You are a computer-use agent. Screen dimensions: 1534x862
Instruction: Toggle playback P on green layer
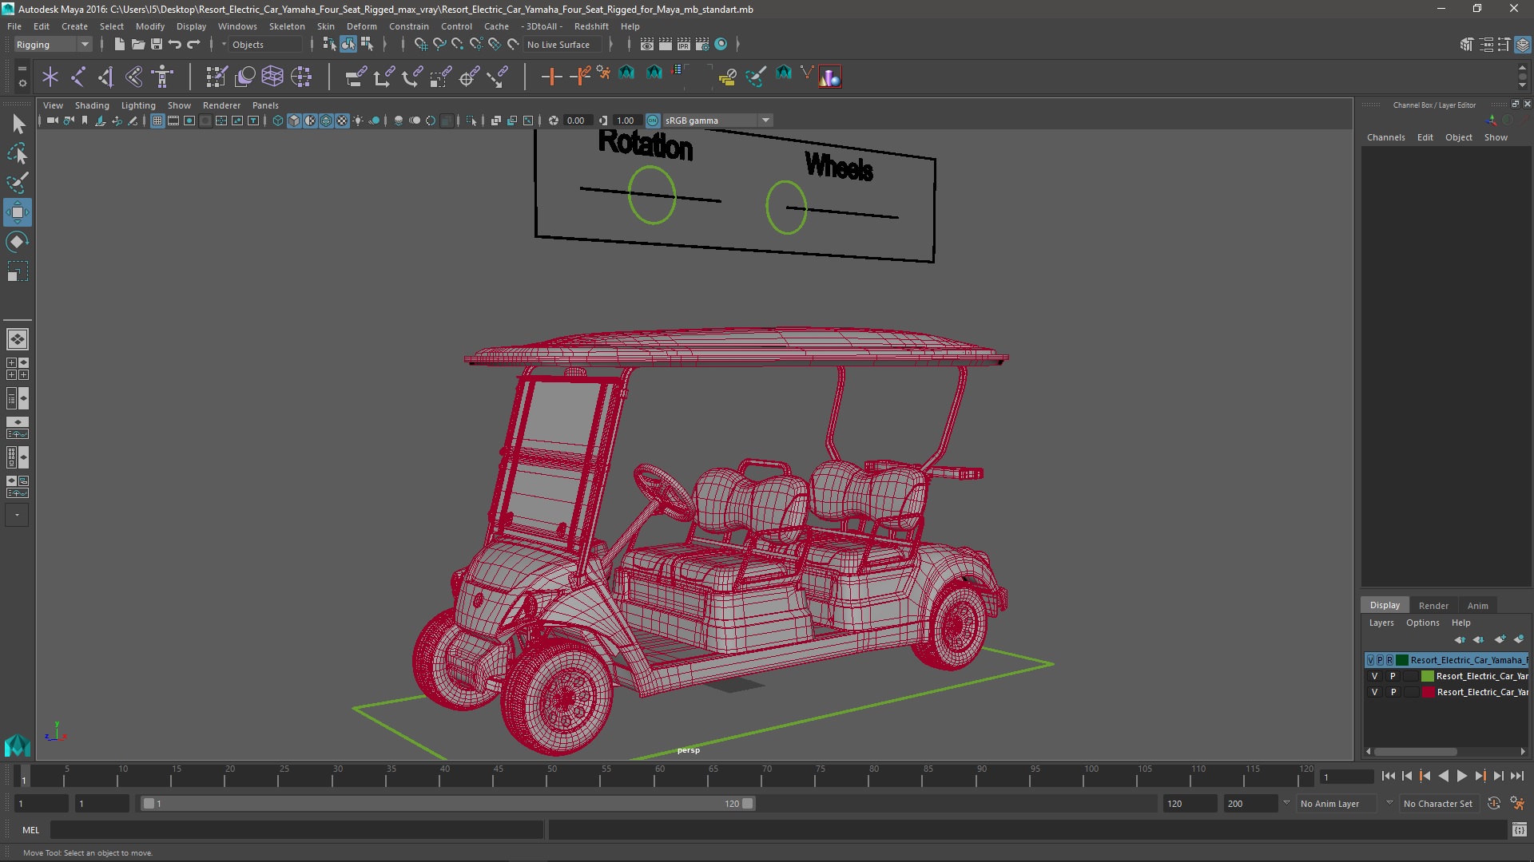[x=1393, y=676]
